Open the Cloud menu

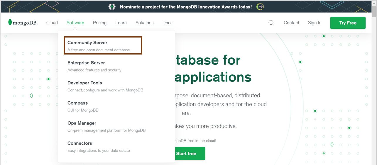(52, 23)
